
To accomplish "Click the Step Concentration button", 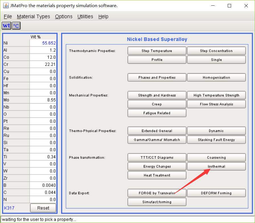I will [x=216, y=51].
